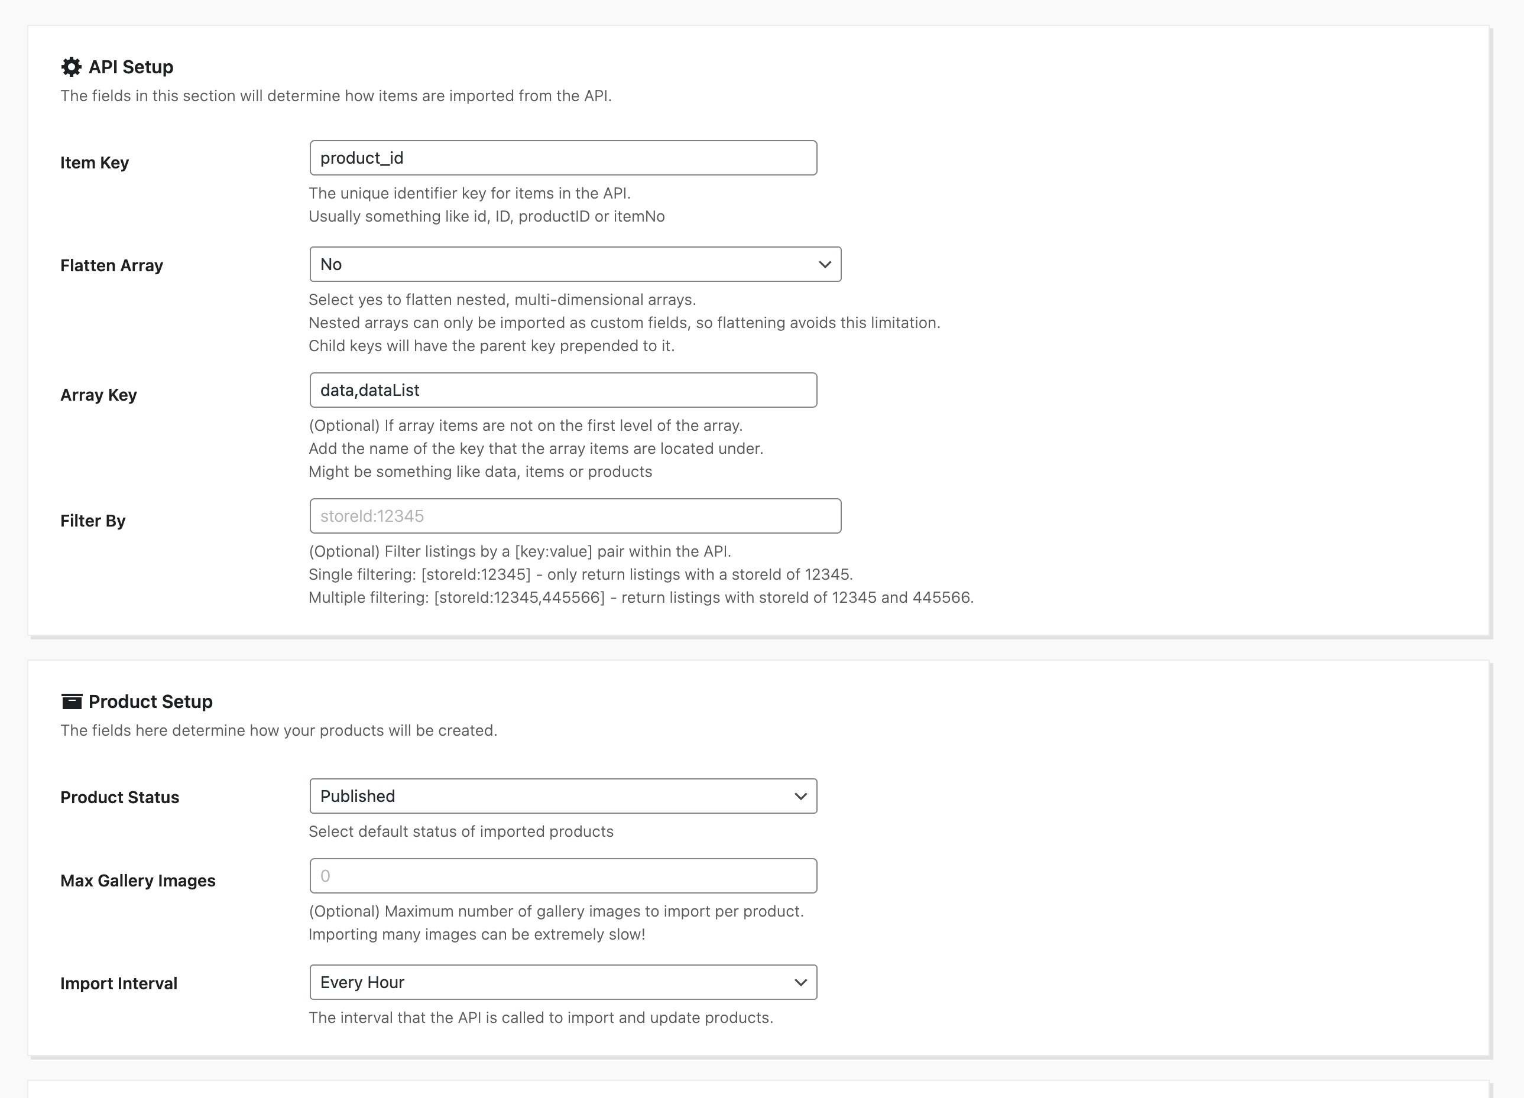Image resolution: width=1524 pixels, height=1098 pixels.
Task: Click the Product Status label
Action: tap(119, 797)
